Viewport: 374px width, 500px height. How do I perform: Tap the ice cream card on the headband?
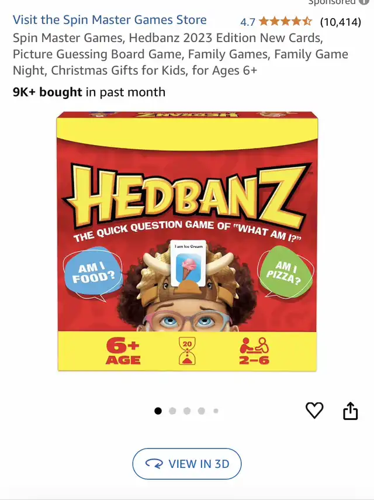point(188,264)
